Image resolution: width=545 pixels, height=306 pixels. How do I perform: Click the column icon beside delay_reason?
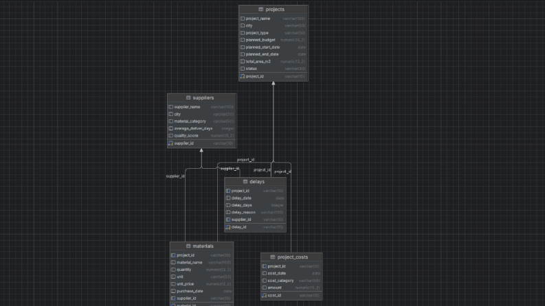pos(228,212)
